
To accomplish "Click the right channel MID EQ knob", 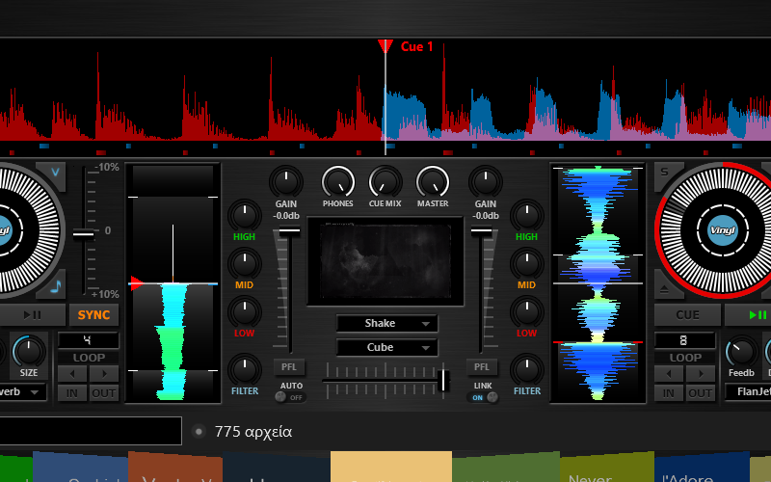I will [x=526, y=263].
